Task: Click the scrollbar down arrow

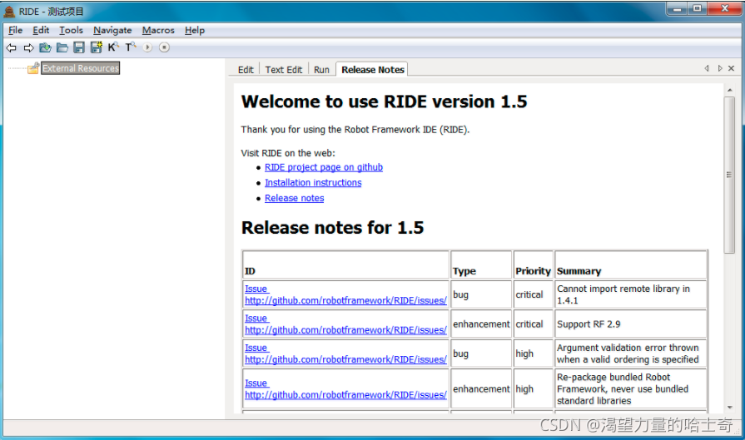Action: (730, 408)
